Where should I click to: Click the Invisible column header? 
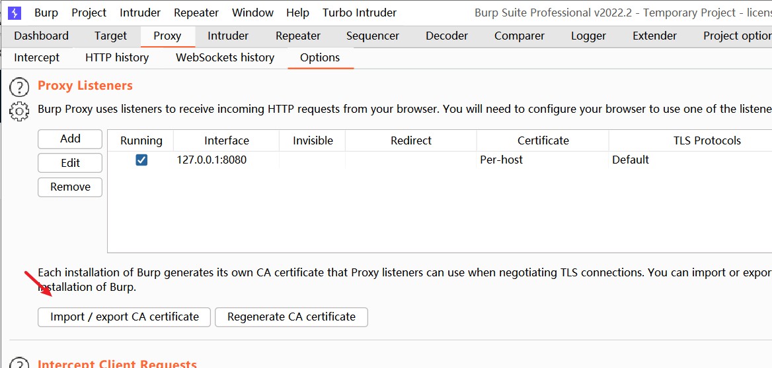313,140
